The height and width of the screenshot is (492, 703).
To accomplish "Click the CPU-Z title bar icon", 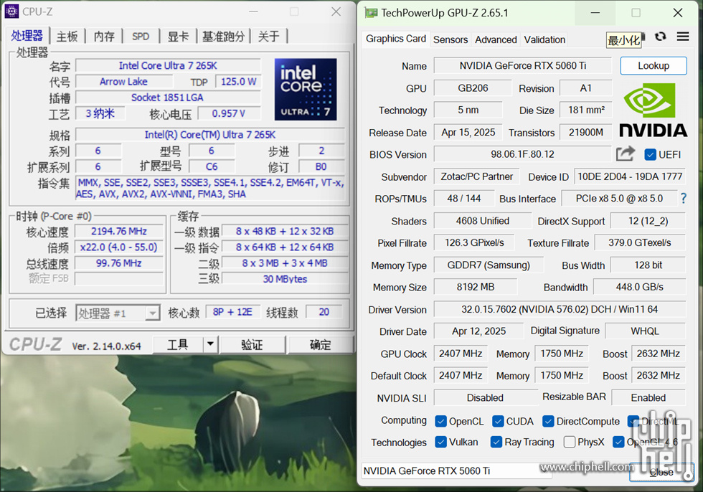I will 11,11.
